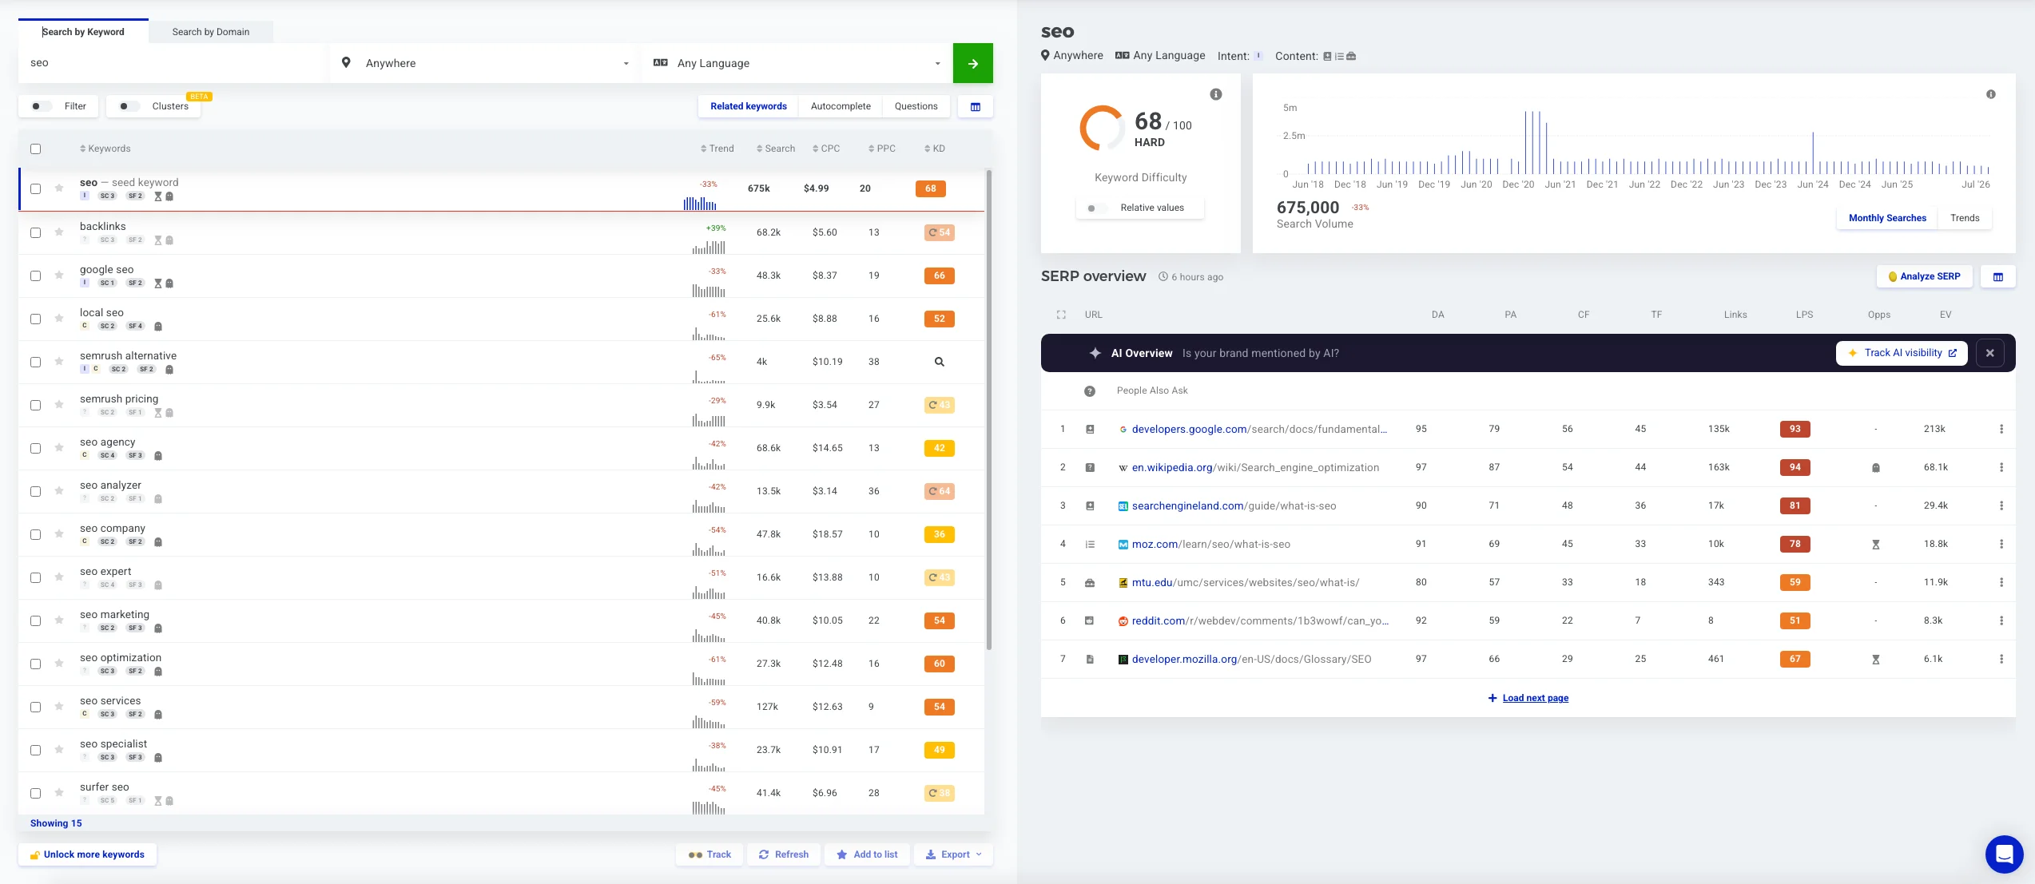
Task: Open live chat bubble
Action: [x=2005, y=854]
